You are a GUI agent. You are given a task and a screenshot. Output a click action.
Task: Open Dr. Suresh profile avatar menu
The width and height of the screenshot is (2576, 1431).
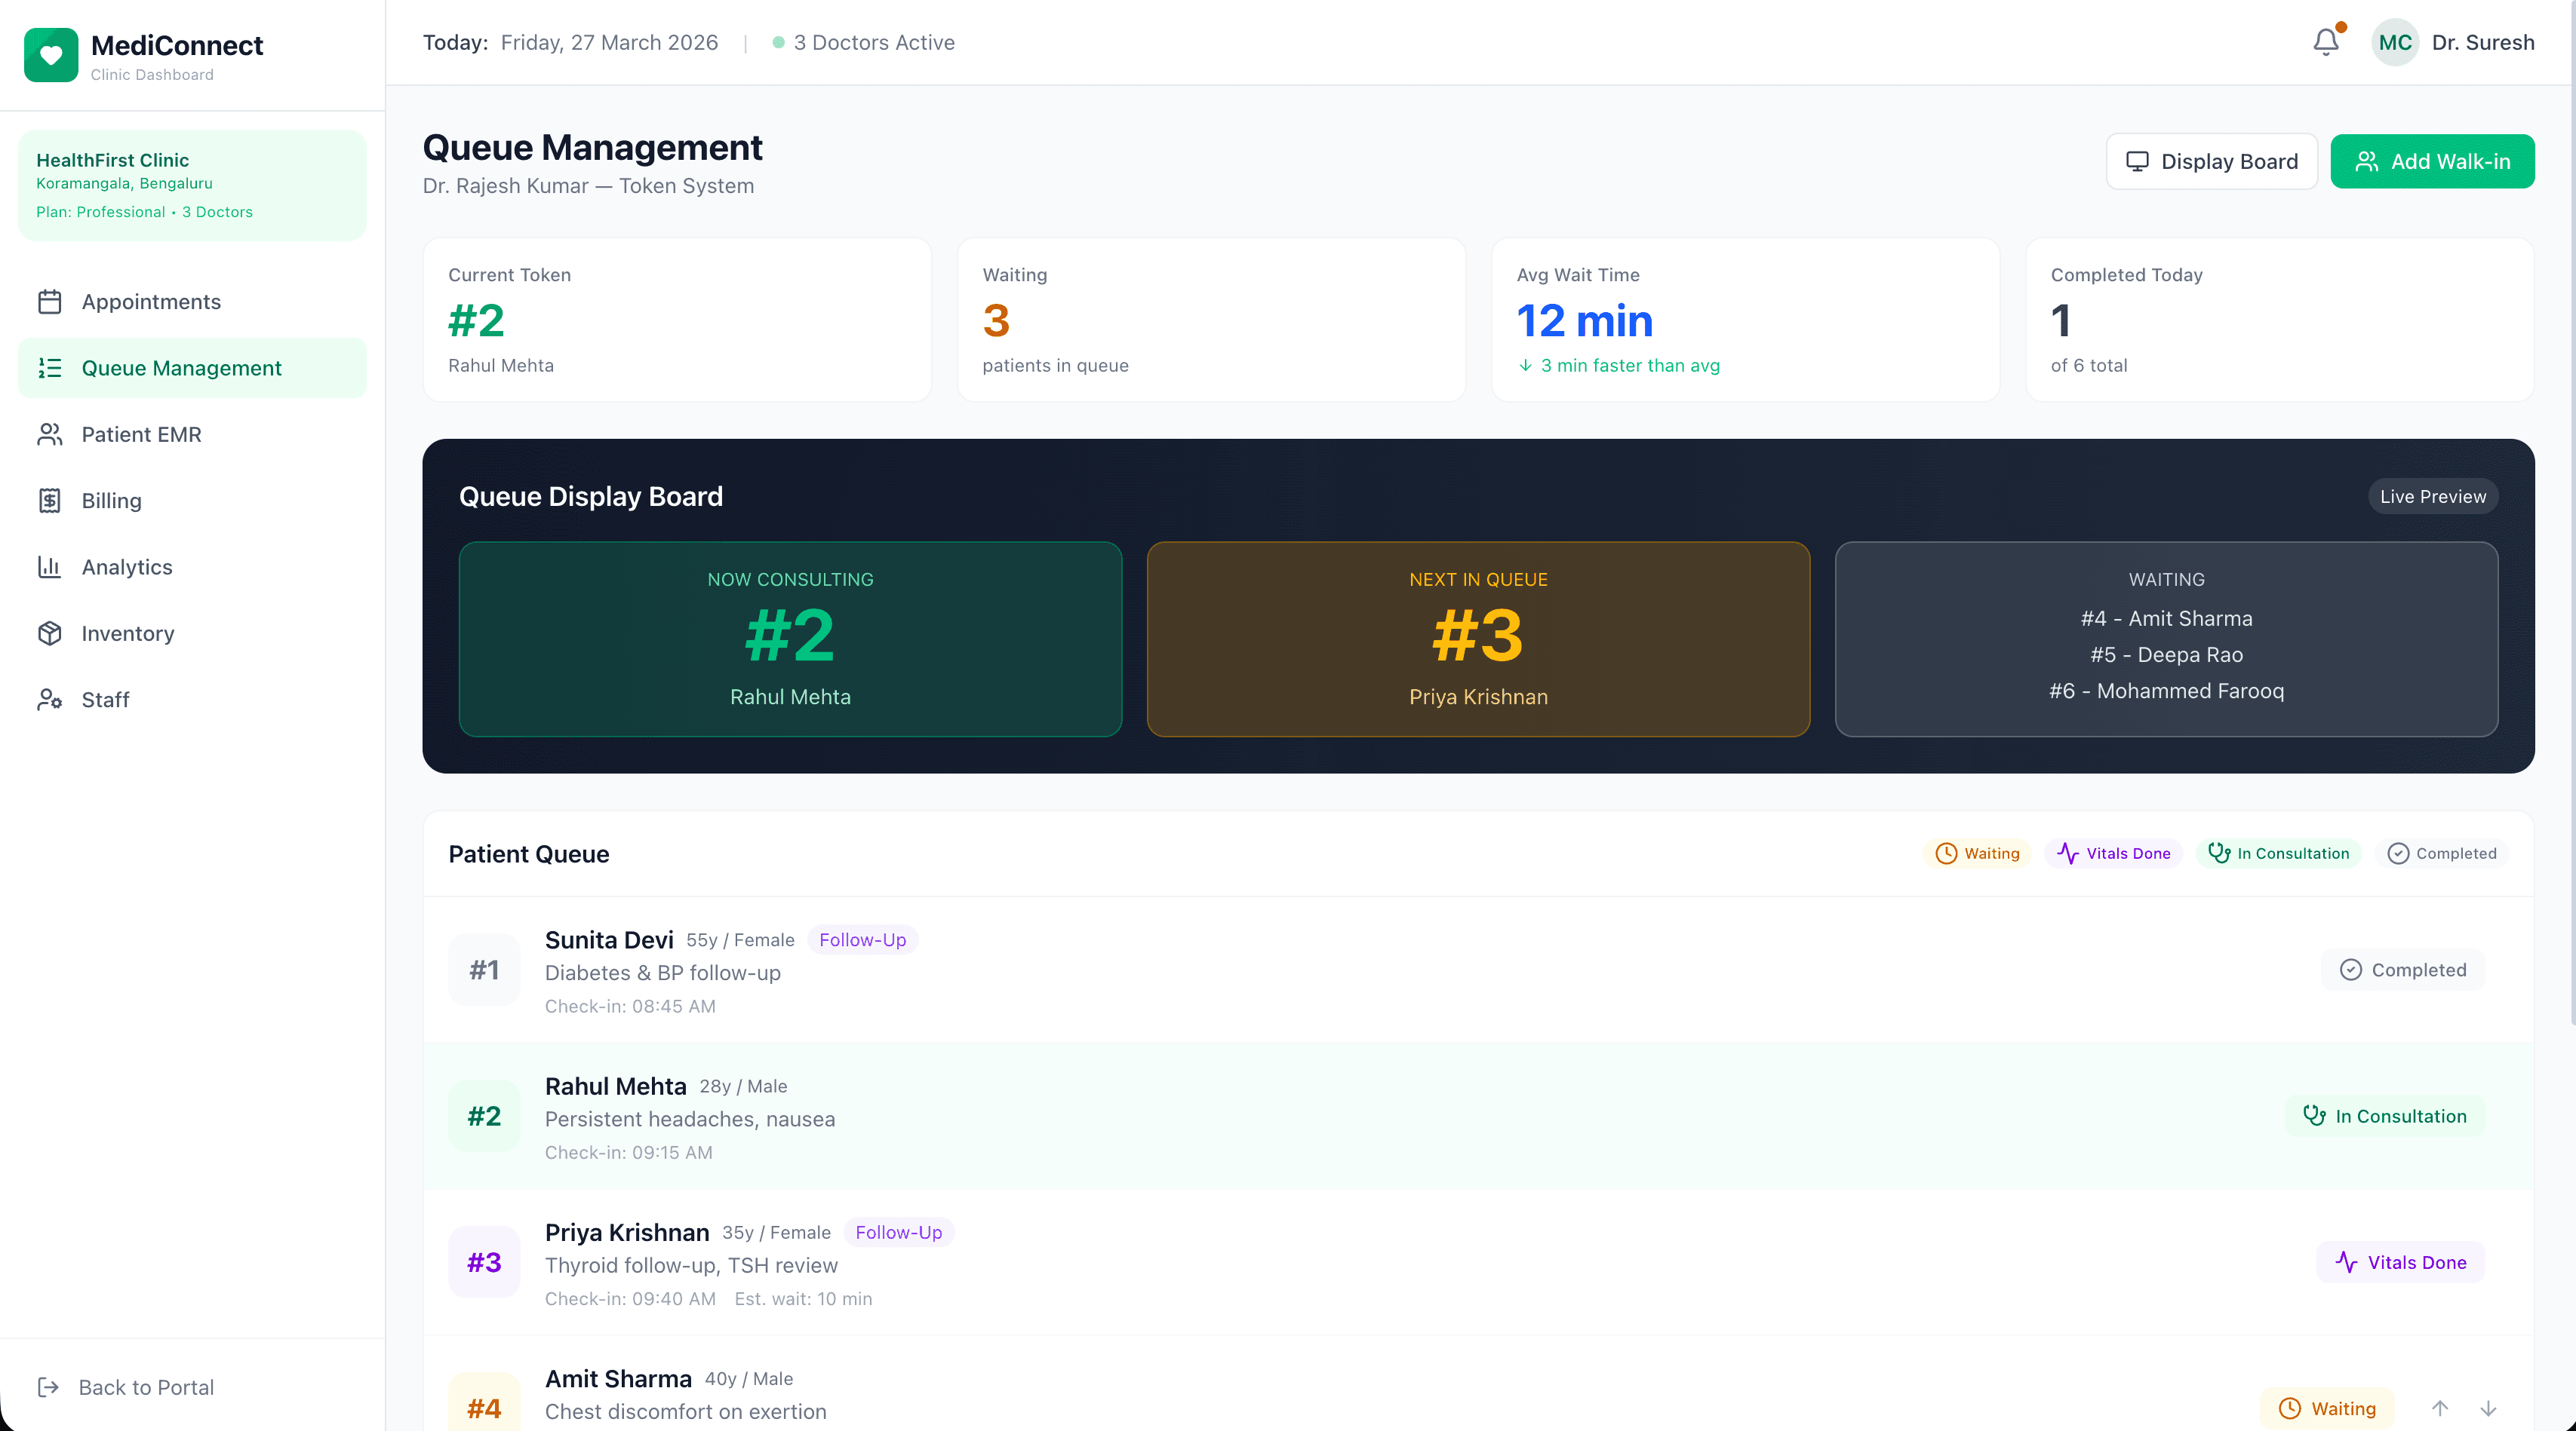2395,42
